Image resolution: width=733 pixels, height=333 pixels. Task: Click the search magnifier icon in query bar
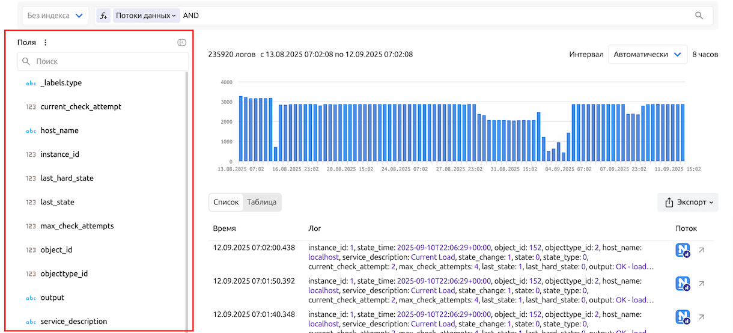(x=699, y=16)
